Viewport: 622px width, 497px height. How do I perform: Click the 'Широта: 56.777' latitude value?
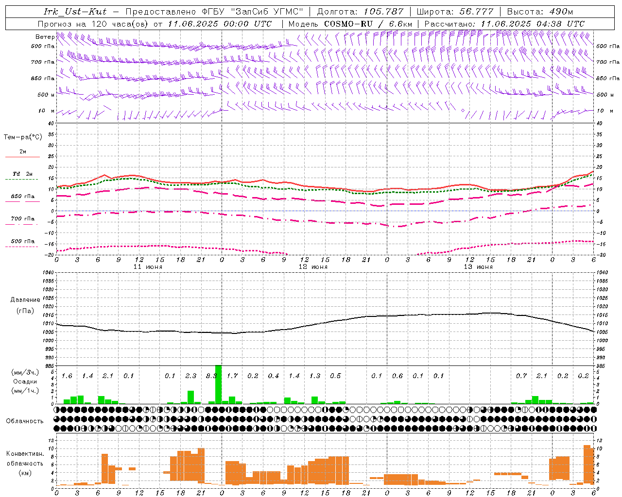click(455, 12)
